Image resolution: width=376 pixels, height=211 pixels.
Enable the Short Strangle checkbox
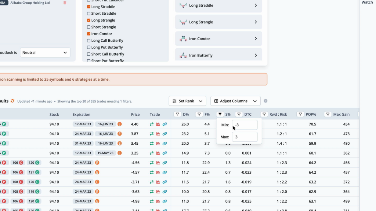(x=89, y=27)
